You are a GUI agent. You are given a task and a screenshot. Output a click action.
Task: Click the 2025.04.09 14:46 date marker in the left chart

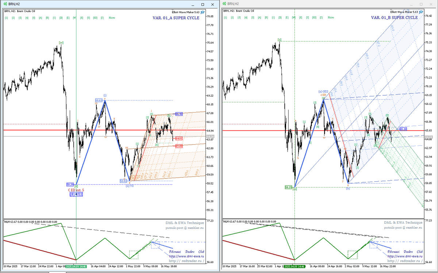(76, 267)
